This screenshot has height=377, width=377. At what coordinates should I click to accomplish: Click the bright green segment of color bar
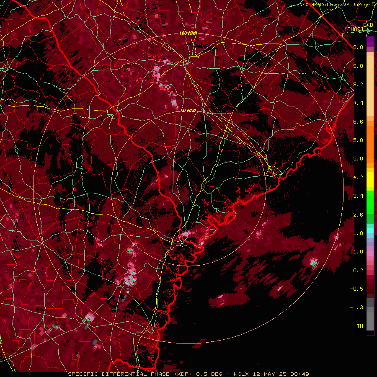pyautogui.click(x=370, y=202)
